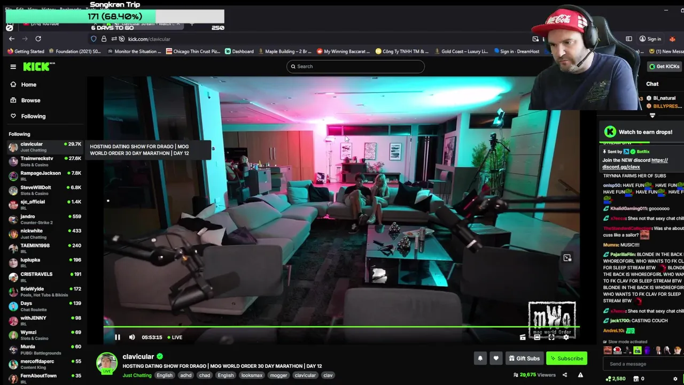Click the heart follow button

(496, 358)
